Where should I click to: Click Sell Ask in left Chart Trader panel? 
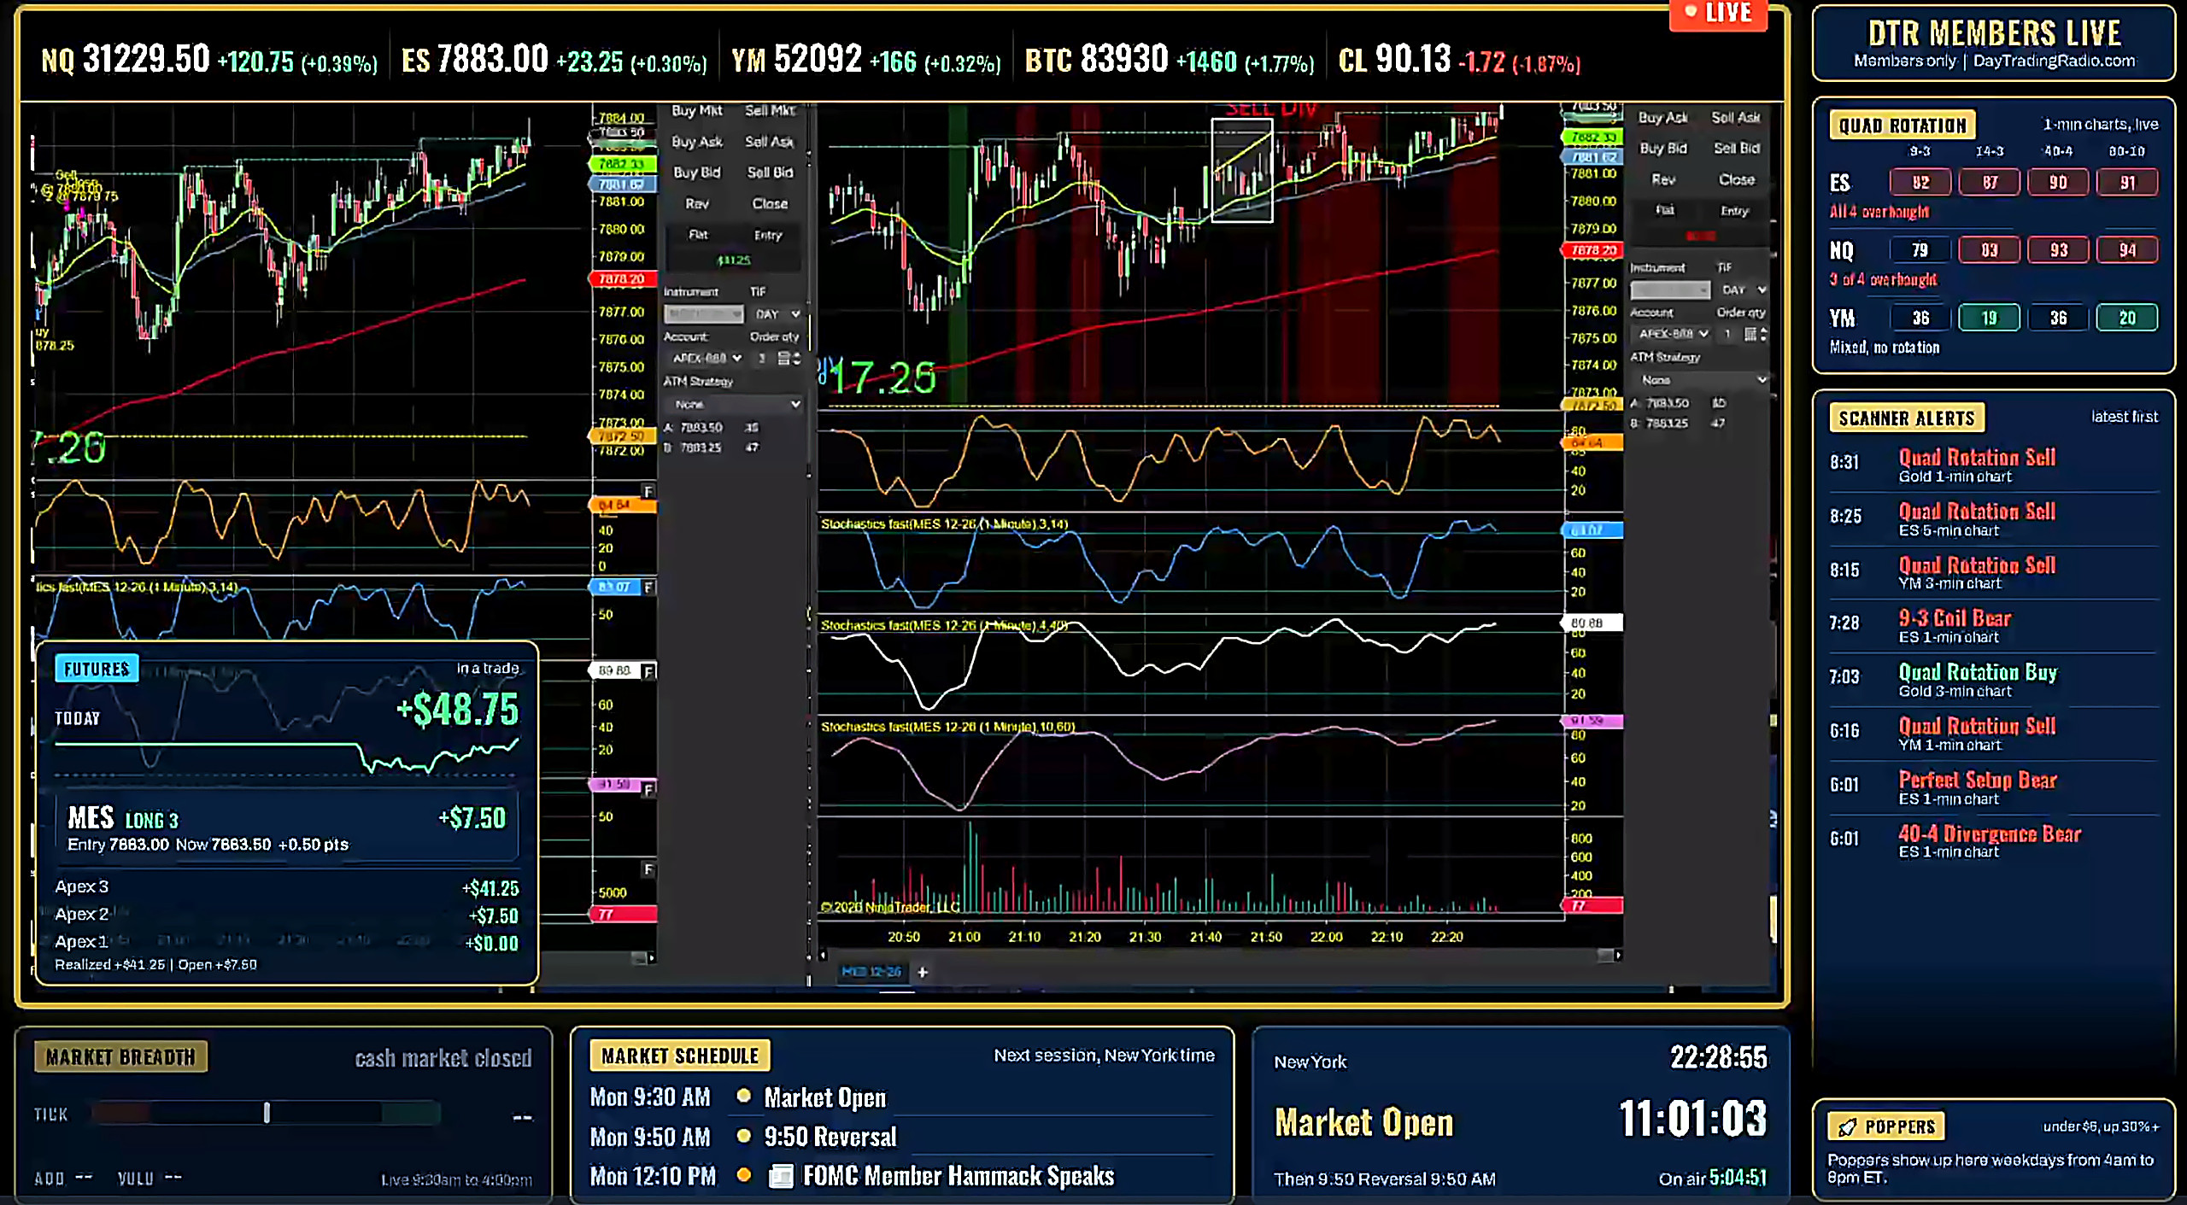pyautogui.click(x=770, y=142)
